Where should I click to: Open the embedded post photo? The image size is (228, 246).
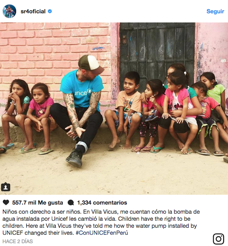114,109
